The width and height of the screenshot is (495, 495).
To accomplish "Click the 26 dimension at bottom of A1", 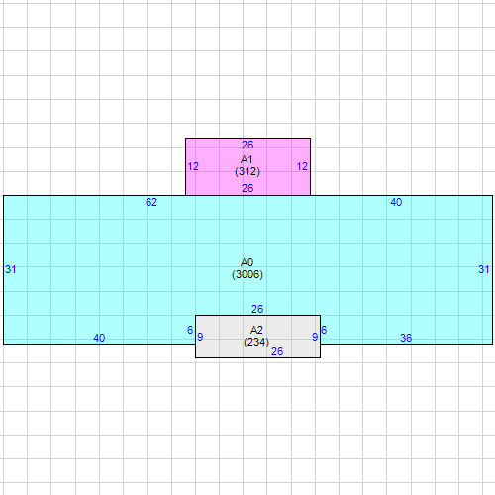I will 247,188.
